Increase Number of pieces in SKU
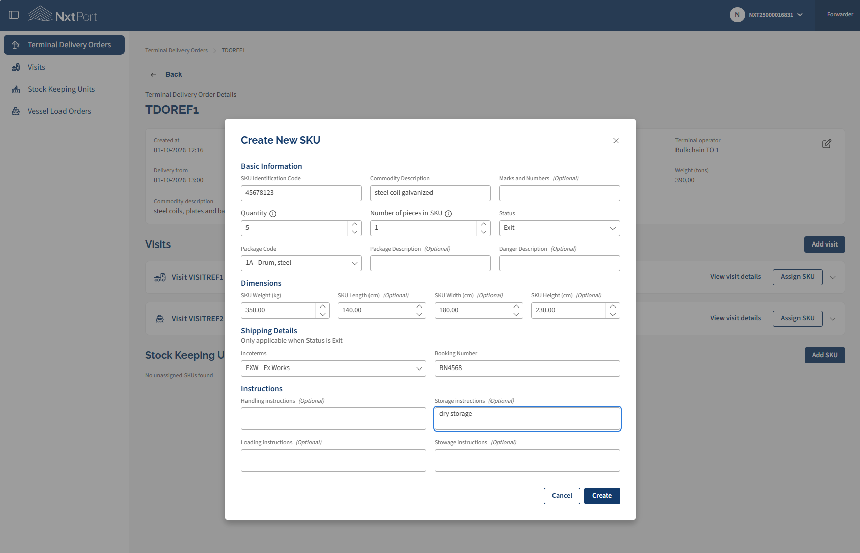860x553 pixels. (x=484, y=224)
